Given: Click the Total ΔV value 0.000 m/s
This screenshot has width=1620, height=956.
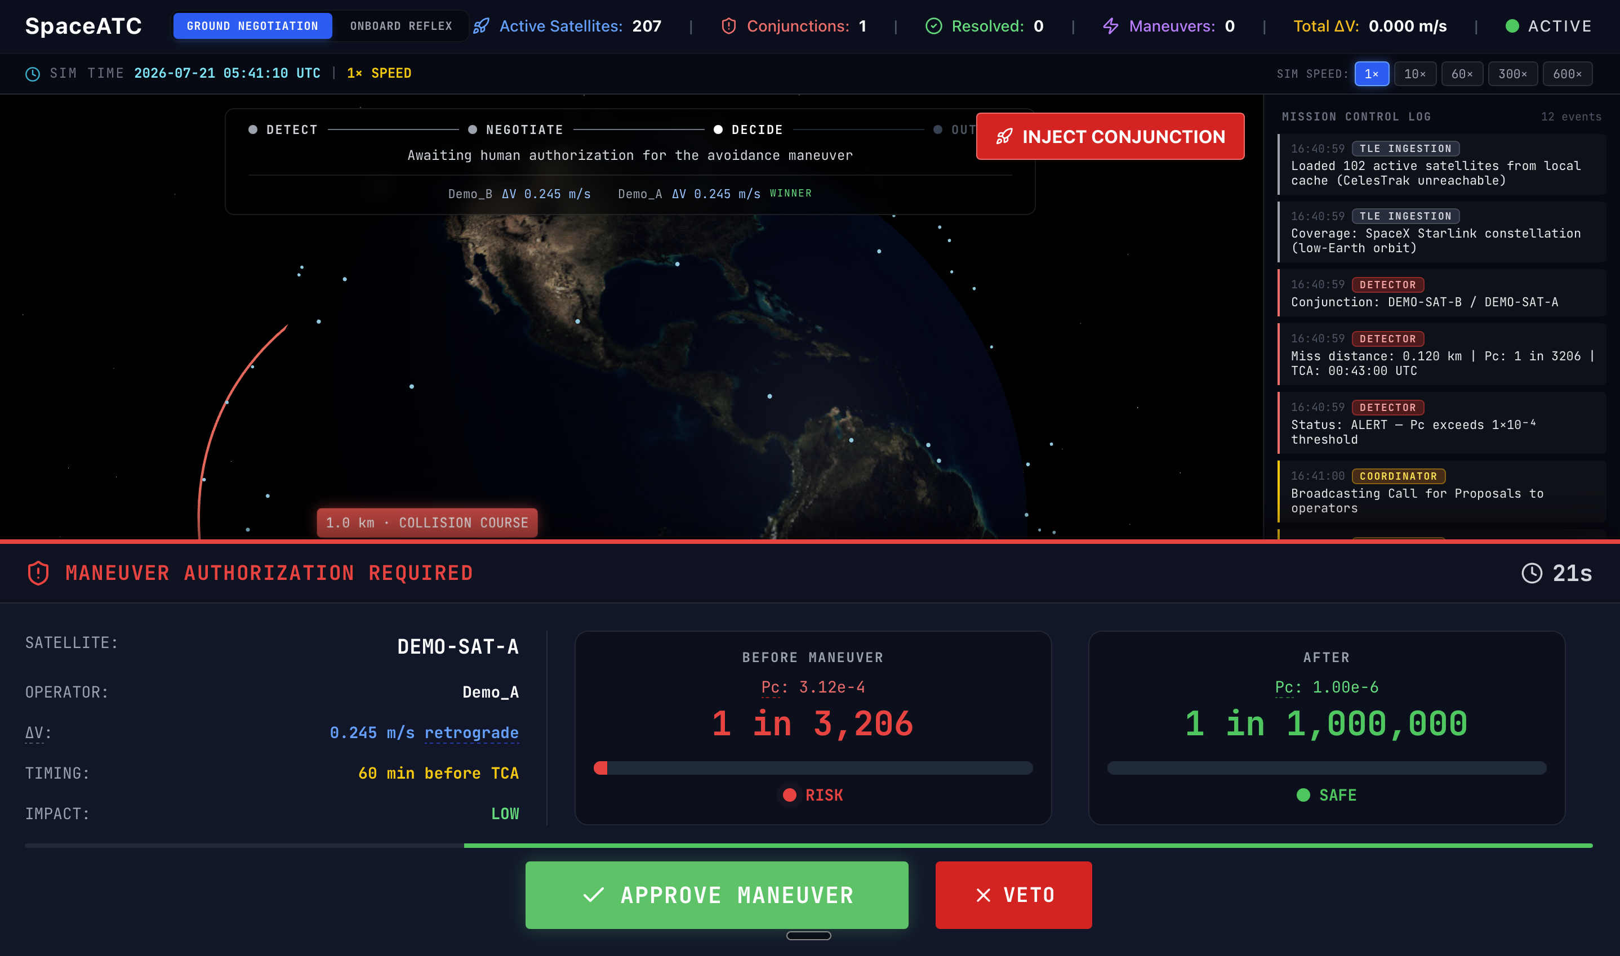Looking at the screenshot, I should pos(1407,26).
